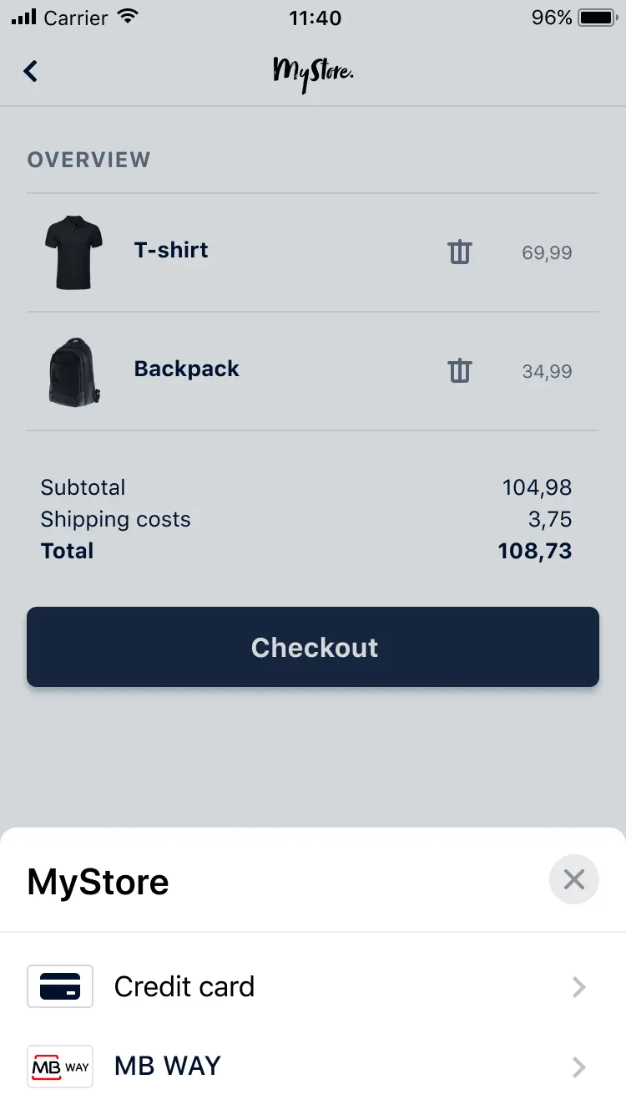Expand the MB WAY option with its chevron

point(578,1067)
